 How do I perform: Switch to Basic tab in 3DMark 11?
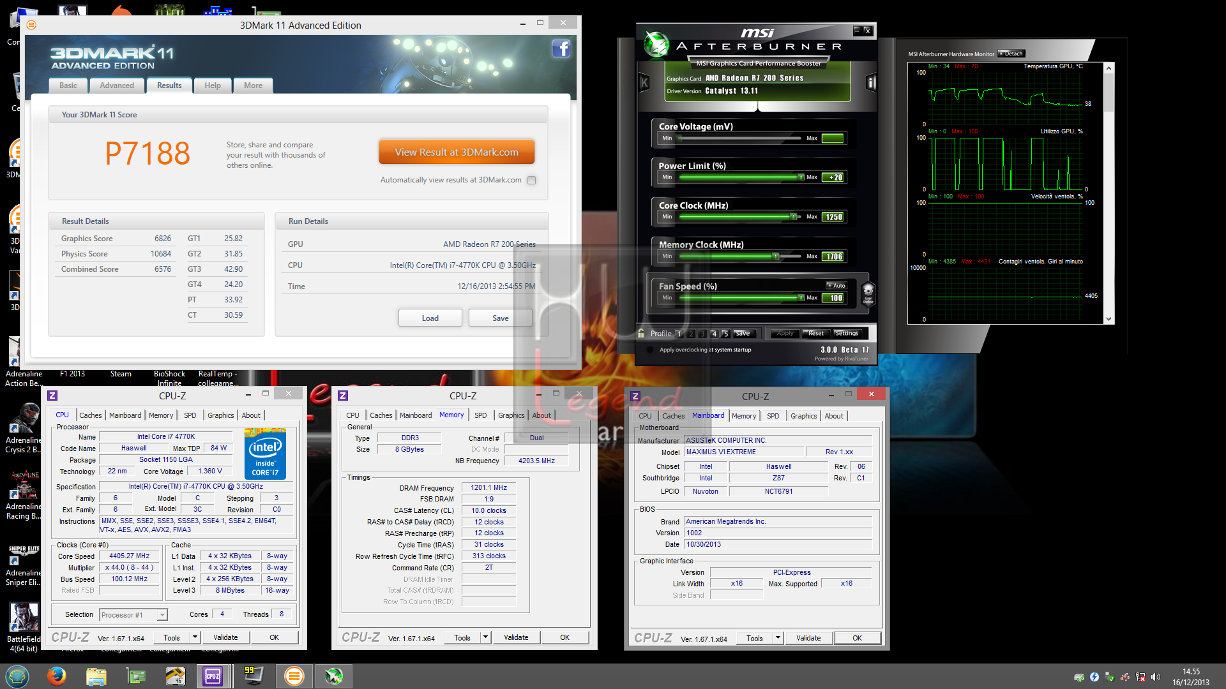(68, 85)
